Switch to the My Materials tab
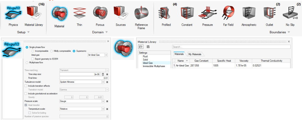Viewport: 302px width, 120px height. pos(195,54)
